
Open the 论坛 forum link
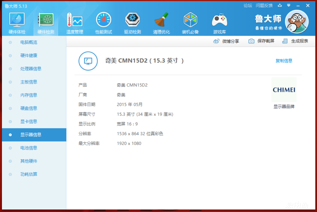pyautogui.click(x=248, y=6)
